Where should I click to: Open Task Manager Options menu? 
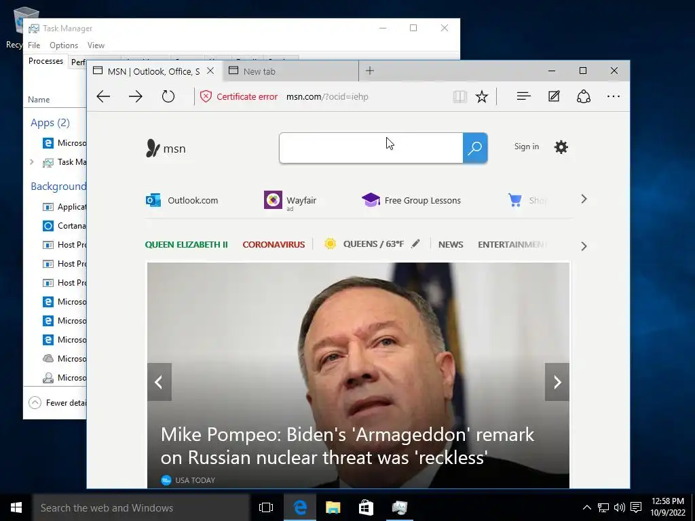[x=64, y=45]
